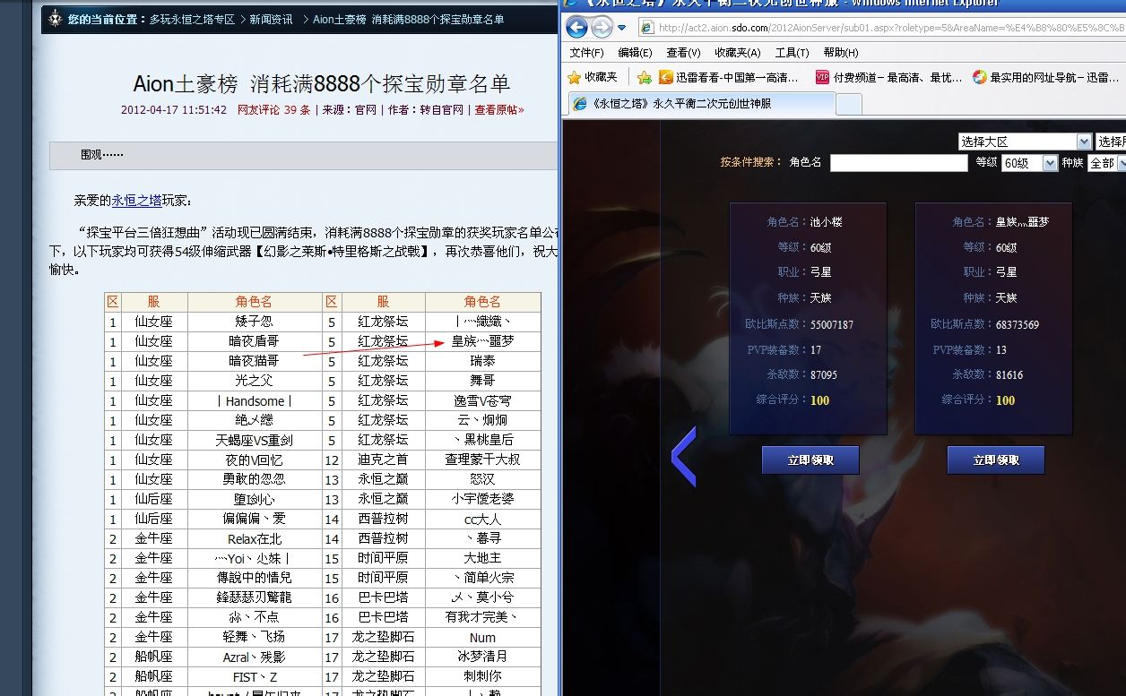Click the 查看原帖» link

(499, 110)
